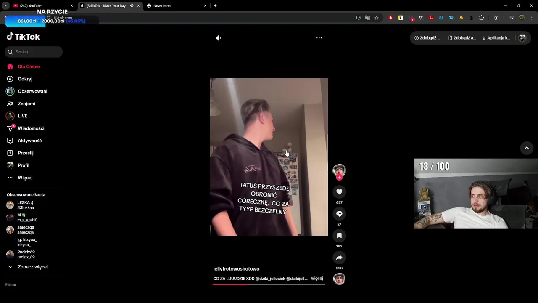The height and width of the screenshot is (303, 538).
Task: Open blue sound waves extension icon
Action: click(x=441, y=18)
